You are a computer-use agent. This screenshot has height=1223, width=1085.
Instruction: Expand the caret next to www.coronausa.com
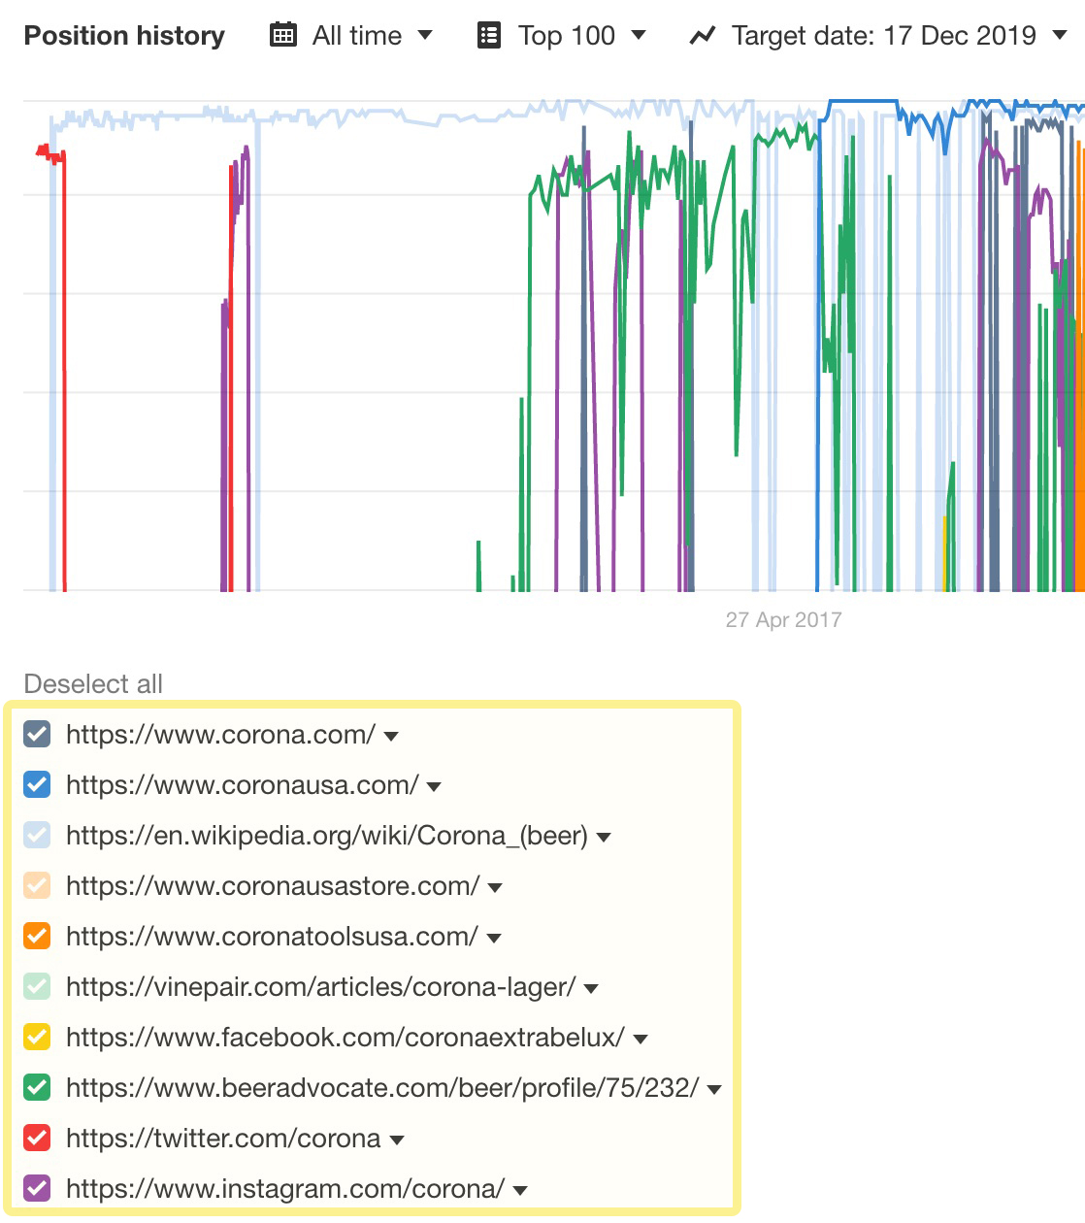pos(434,787)
